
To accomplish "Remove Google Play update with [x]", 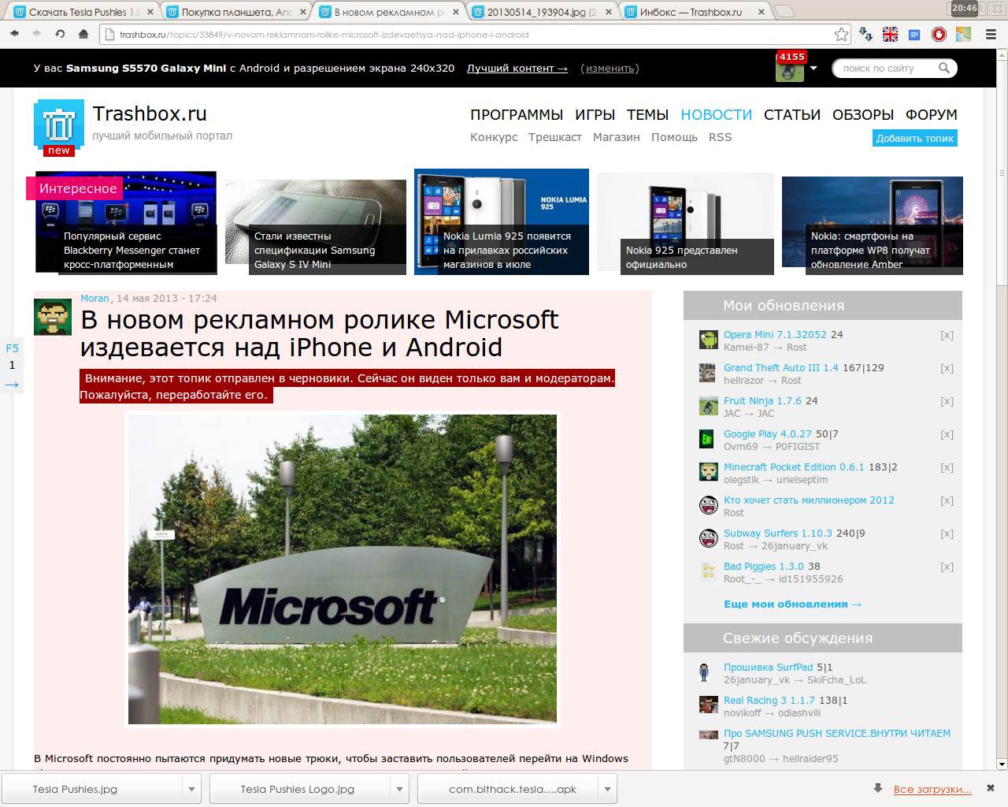I will pyautogui.click(x=947, y=434).
